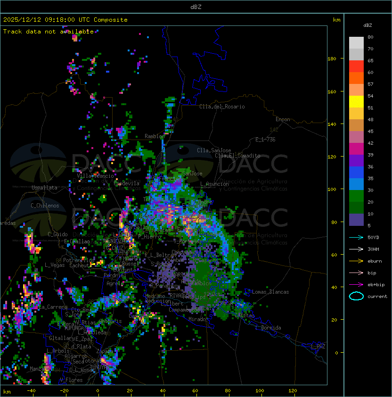
Task: Click the 'E_1-736' map label
Action: point(265,140)
